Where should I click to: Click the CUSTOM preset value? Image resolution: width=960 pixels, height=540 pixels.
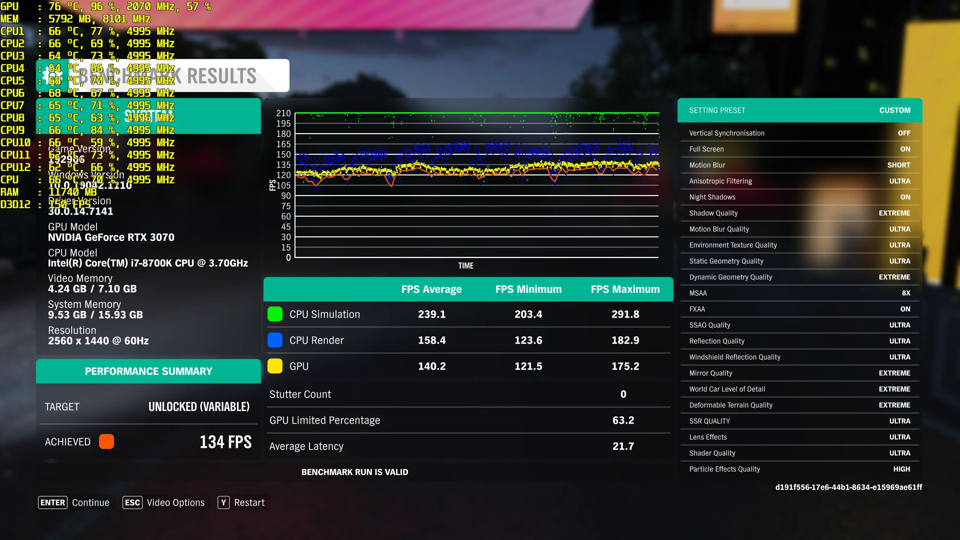tap(895, 110)
